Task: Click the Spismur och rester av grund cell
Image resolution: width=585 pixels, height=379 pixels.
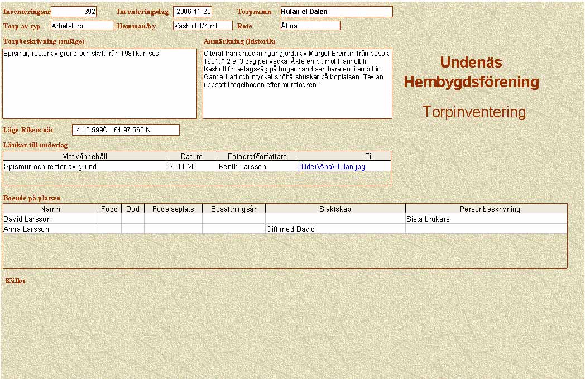Action: pyautogui.click(x=84, y=166)
